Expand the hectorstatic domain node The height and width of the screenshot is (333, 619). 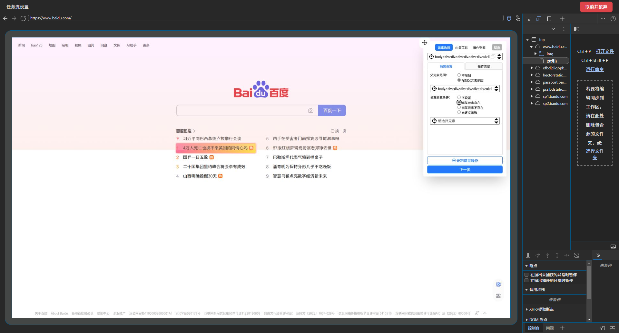coord(531,75)
